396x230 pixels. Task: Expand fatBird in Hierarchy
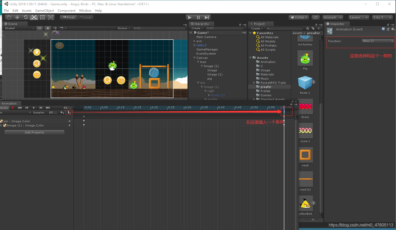(195, 45)
